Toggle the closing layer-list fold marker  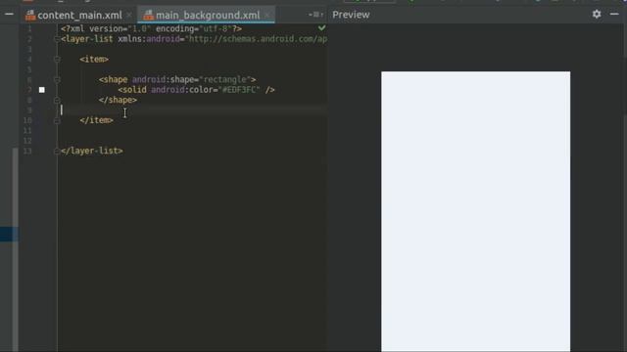click(x=57, y=151)
